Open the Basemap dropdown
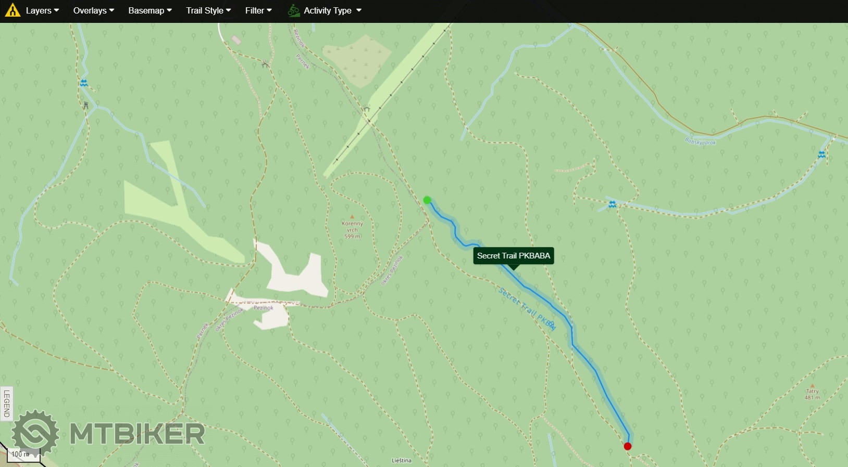 150,10
